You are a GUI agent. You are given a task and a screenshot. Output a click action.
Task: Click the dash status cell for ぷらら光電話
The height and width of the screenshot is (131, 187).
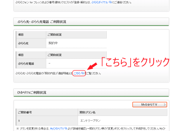click(x=76, y=63)
